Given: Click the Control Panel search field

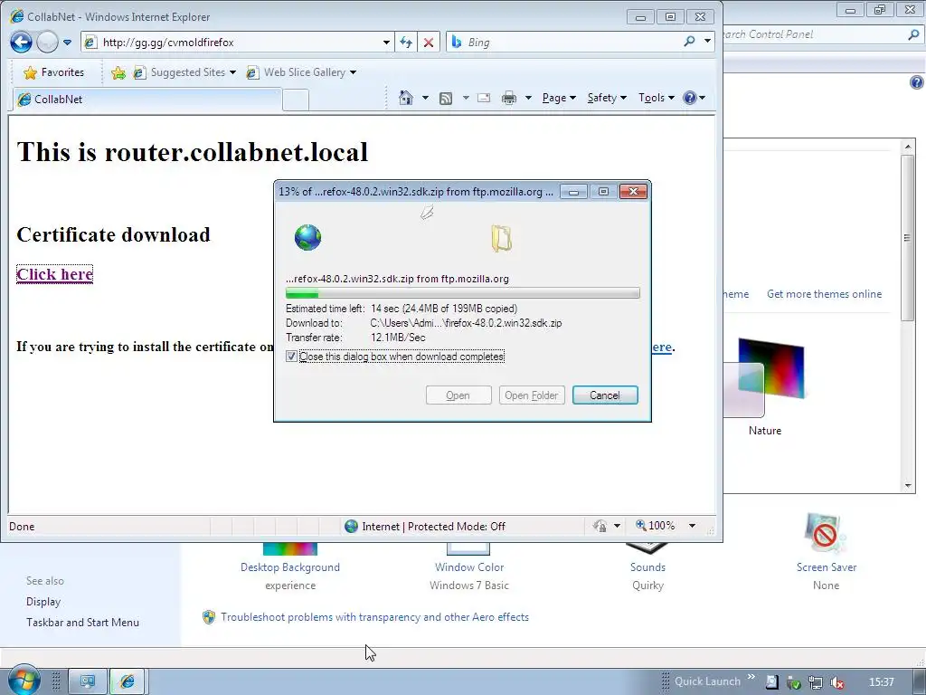Looking at the screenshot, I should (x=815, y=34).
